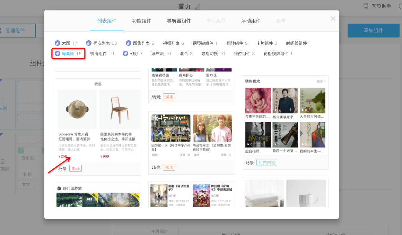Click the 电商 scene tag
The width and height of the screenshot is (402, 235).
pos(76,168)
